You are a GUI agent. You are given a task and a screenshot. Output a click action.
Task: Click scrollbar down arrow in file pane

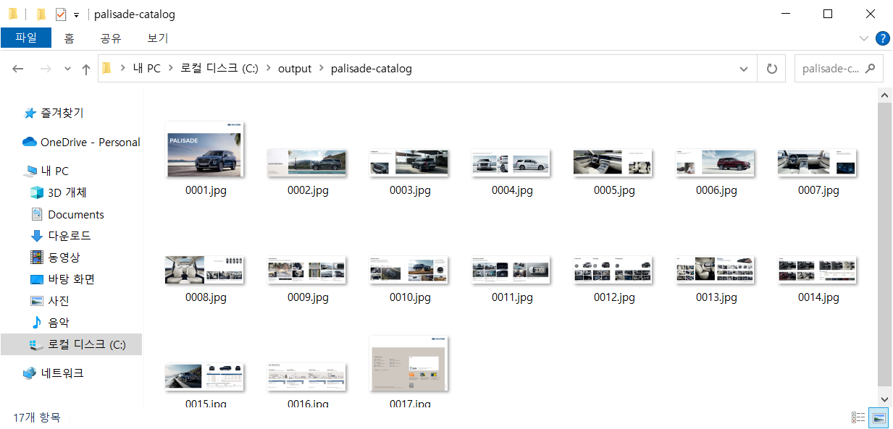(x=884, y=399)
